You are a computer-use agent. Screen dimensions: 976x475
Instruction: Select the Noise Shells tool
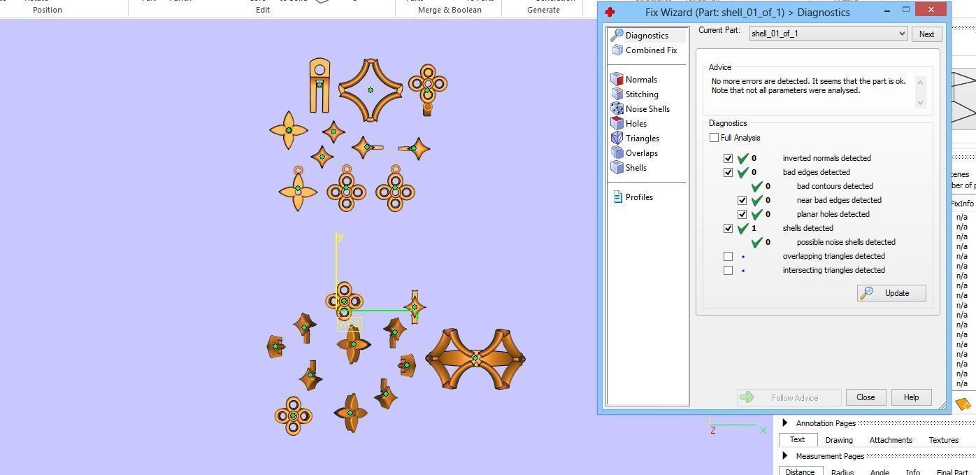[640, 108]
